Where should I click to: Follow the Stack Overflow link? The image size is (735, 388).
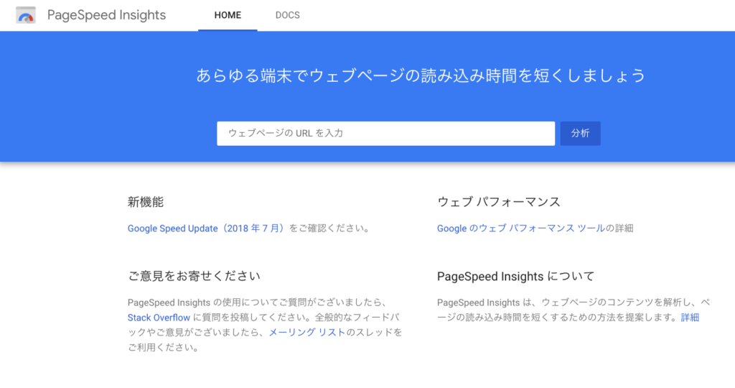[x=159, y=318]
